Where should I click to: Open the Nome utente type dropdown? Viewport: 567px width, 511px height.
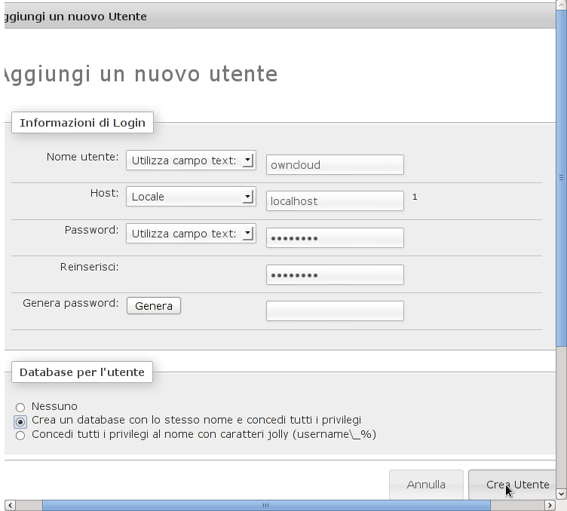pos(191,161)
